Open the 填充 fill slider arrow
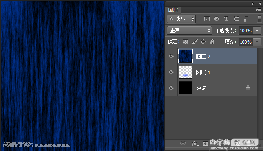The image size is (263, 151). (x=257, y=42)
